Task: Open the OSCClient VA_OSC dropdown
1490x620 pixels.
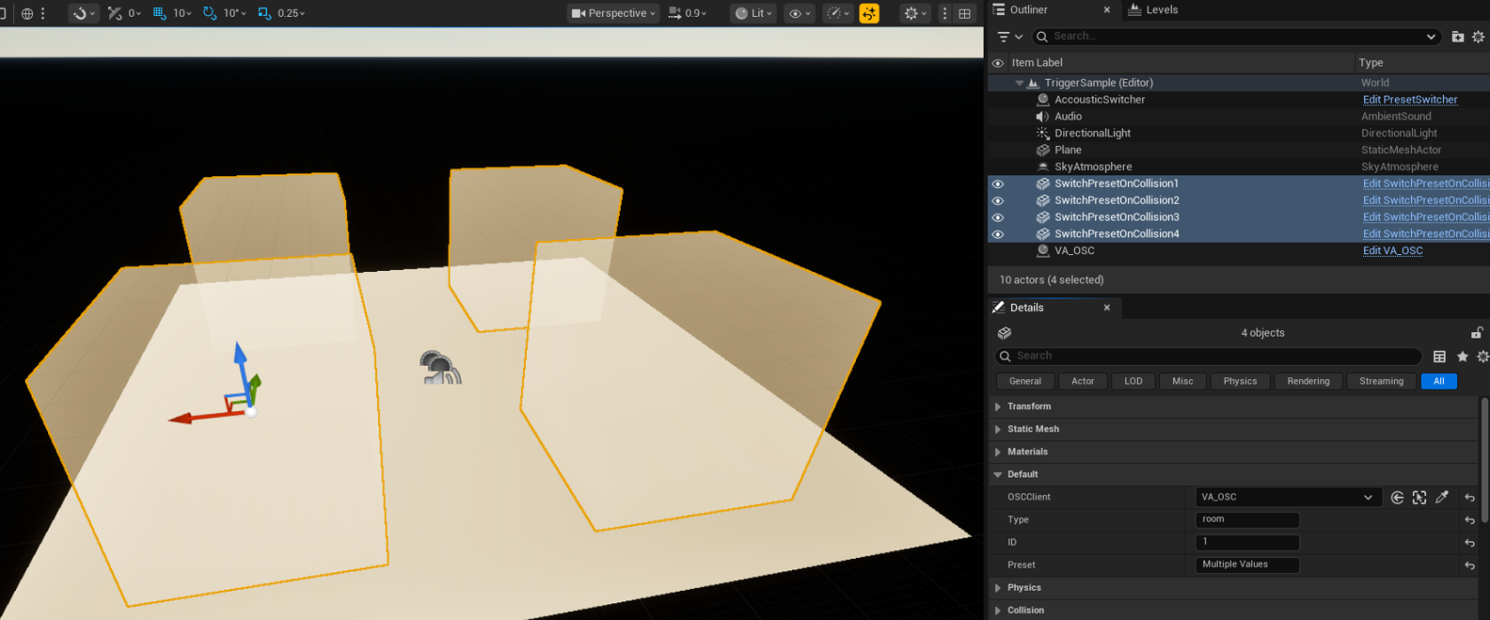Action: tap(1289, 498)
